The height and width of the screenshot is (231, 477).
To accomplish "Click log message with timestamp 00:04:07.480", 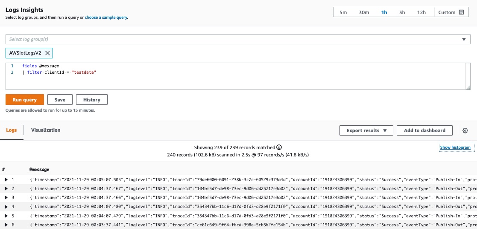I will (253, 206).
